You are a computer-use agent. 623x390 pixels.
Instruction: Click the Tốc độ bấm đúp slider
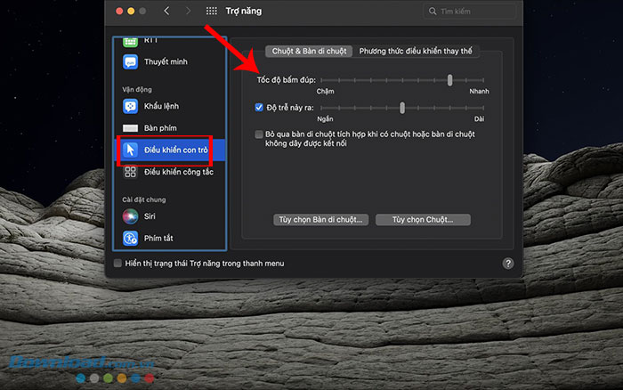coord(404,80)
